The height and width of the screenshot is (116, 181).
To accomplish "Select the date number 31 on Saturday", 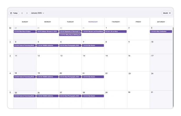I will tap(152, 92).
